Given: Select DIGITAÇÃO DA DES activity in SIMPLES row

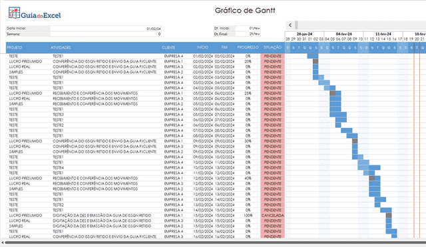Looking at the screenshot, I should (102, 226).
